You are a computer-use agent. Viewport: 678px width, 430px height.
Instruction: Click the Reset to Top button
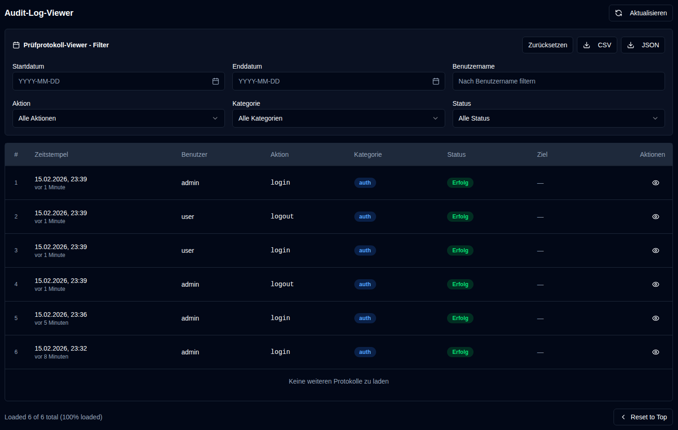[643, 417]
